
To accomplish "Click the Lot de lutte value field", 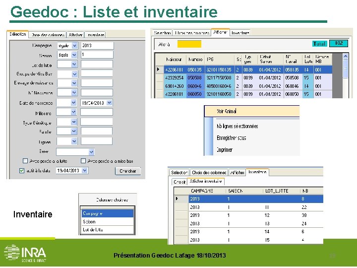I will (x=97, y=64).
